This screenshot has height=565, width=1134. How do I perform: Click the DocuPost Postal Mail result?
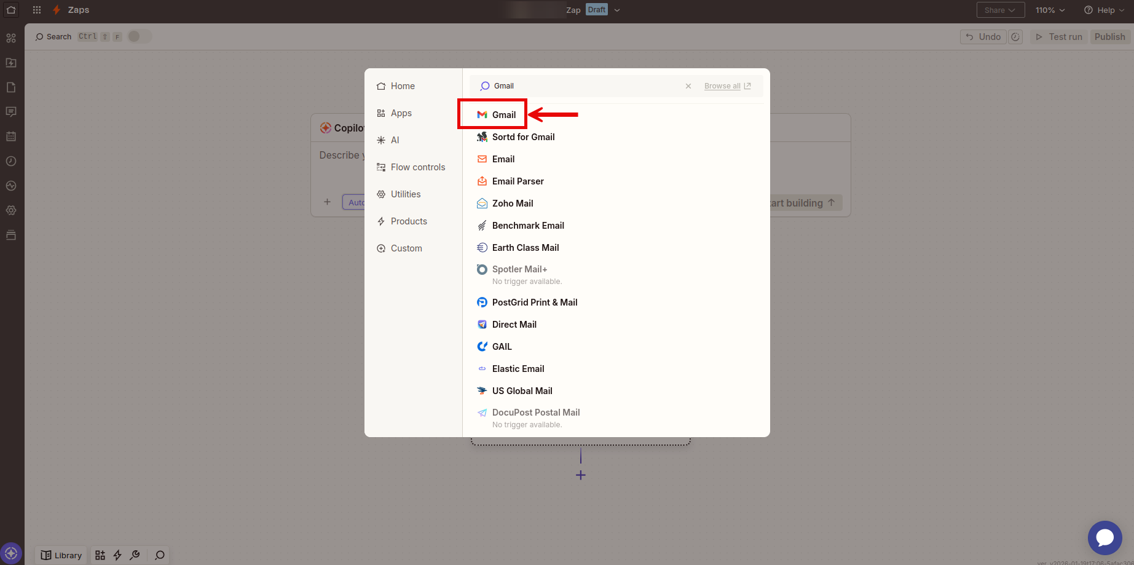pos(616,418)
